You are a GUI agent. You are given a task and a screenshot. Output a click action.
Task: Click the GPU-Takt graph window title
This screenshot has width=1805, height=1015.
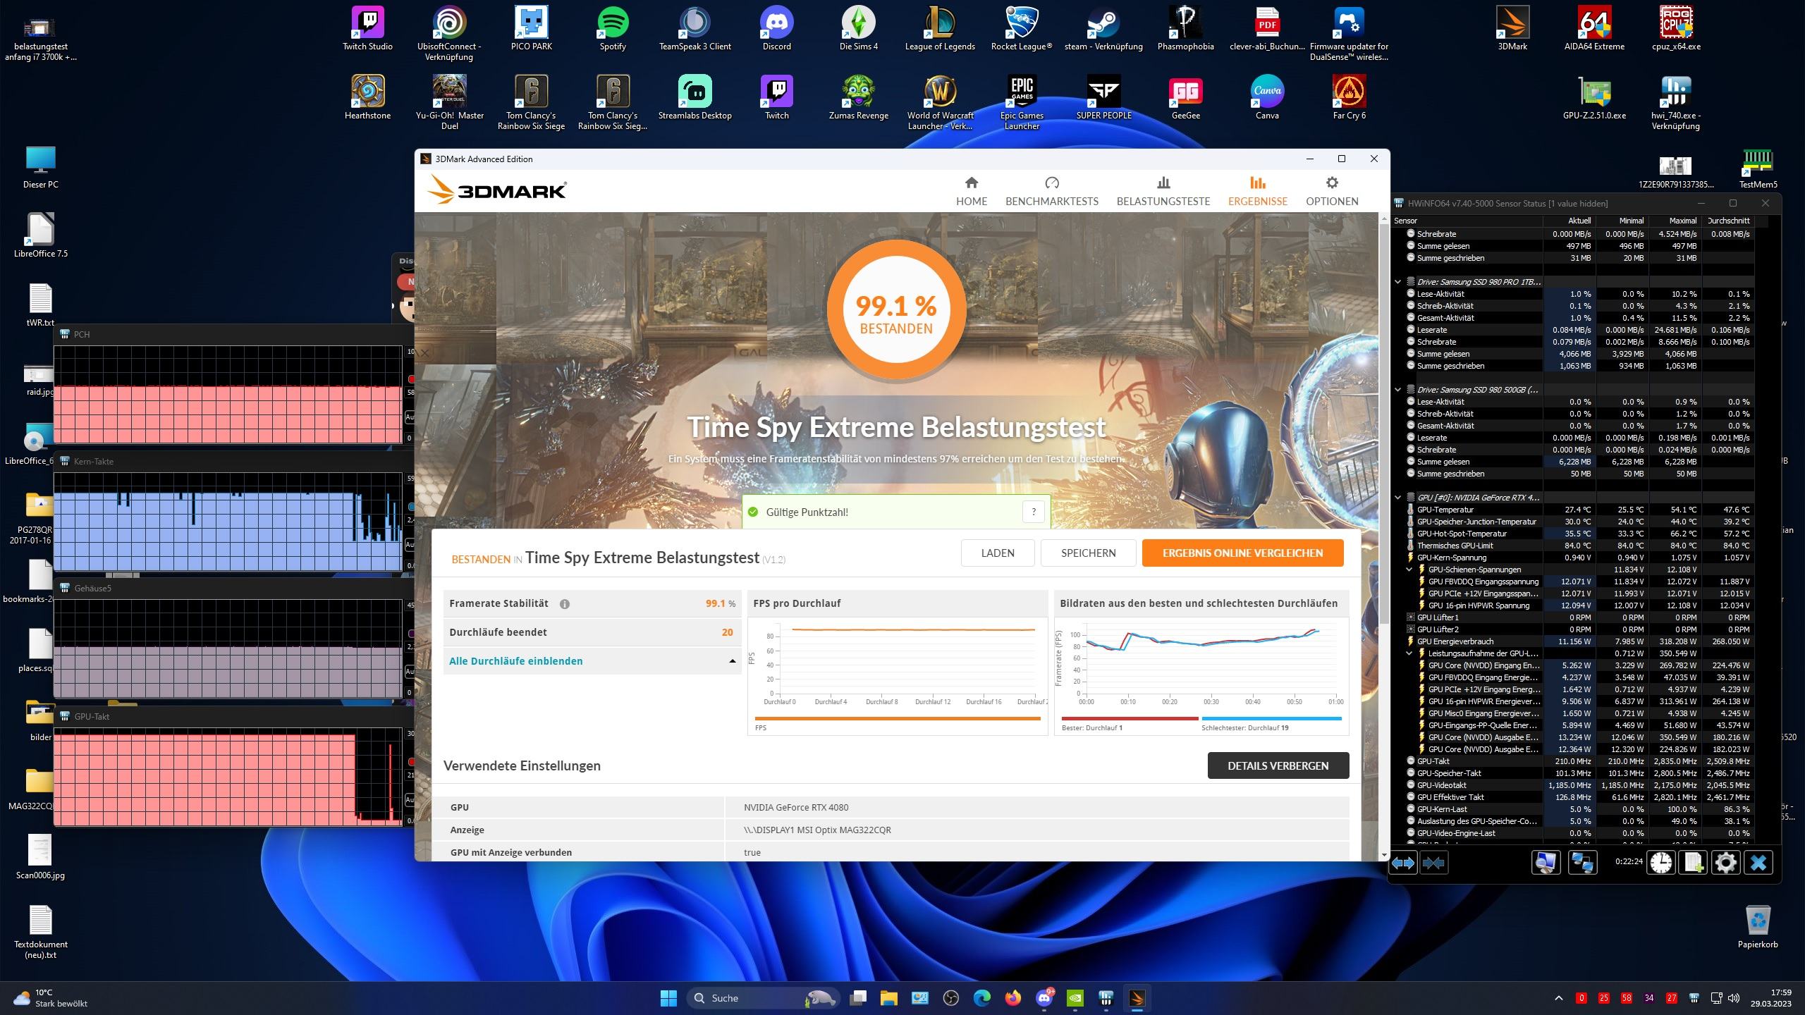(92, 717)
